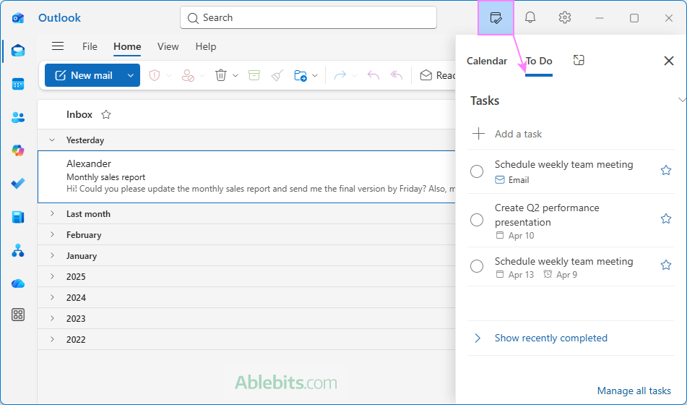687x405 pixels.
Task: Open OneDrive cloud app in sidebar
Action: (x=18, y=283)
